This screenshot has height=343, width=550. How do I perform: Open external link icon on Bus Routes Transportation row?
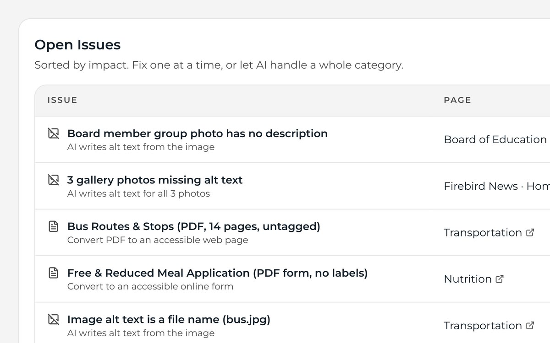click(x=530, y=232)
